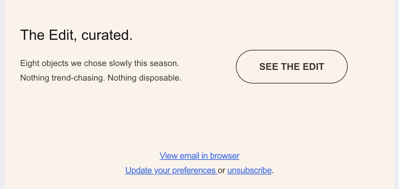The width and height of the screenshot is (399, 189).
Task: Click the unsubscribe link
Action: tap(249, 170)
